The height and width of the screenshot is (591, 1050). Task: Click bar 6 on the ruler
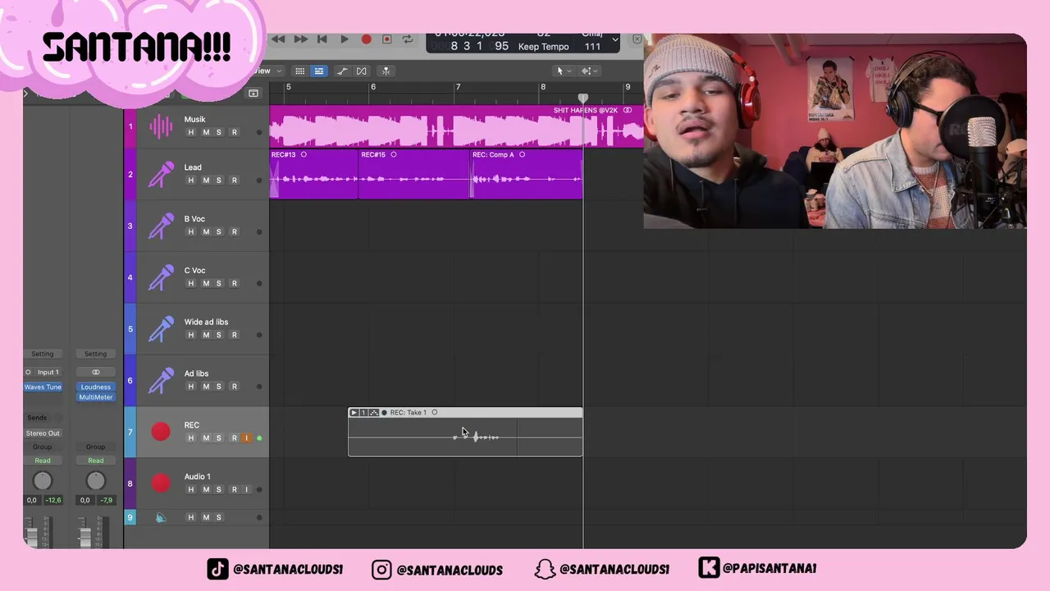373,87
